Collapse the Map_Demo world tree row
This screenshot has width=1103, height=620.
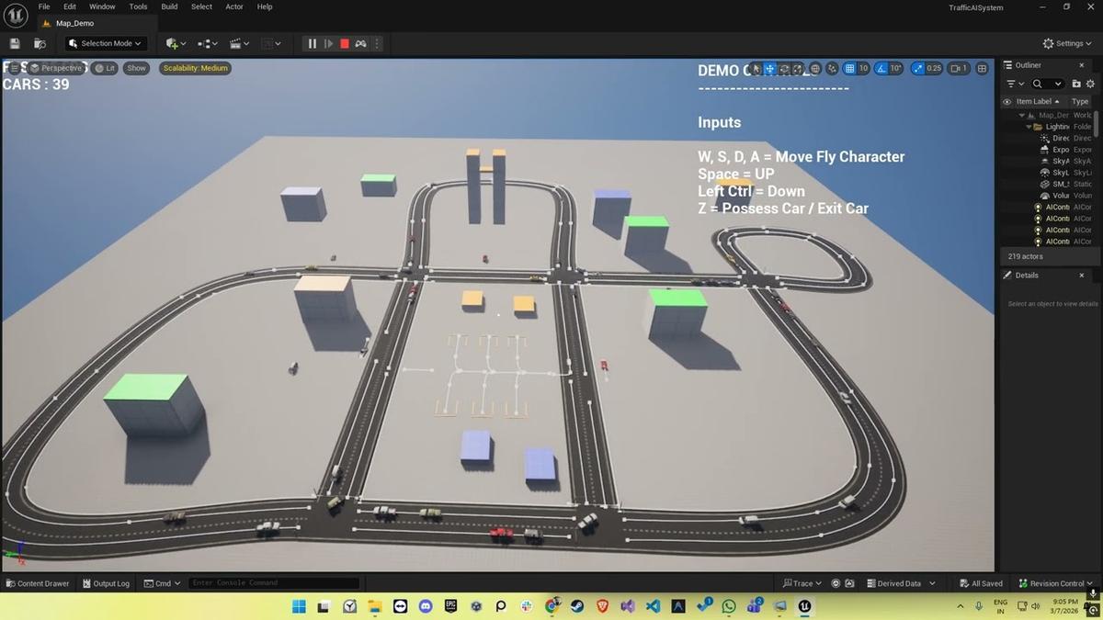[1021, 115]
